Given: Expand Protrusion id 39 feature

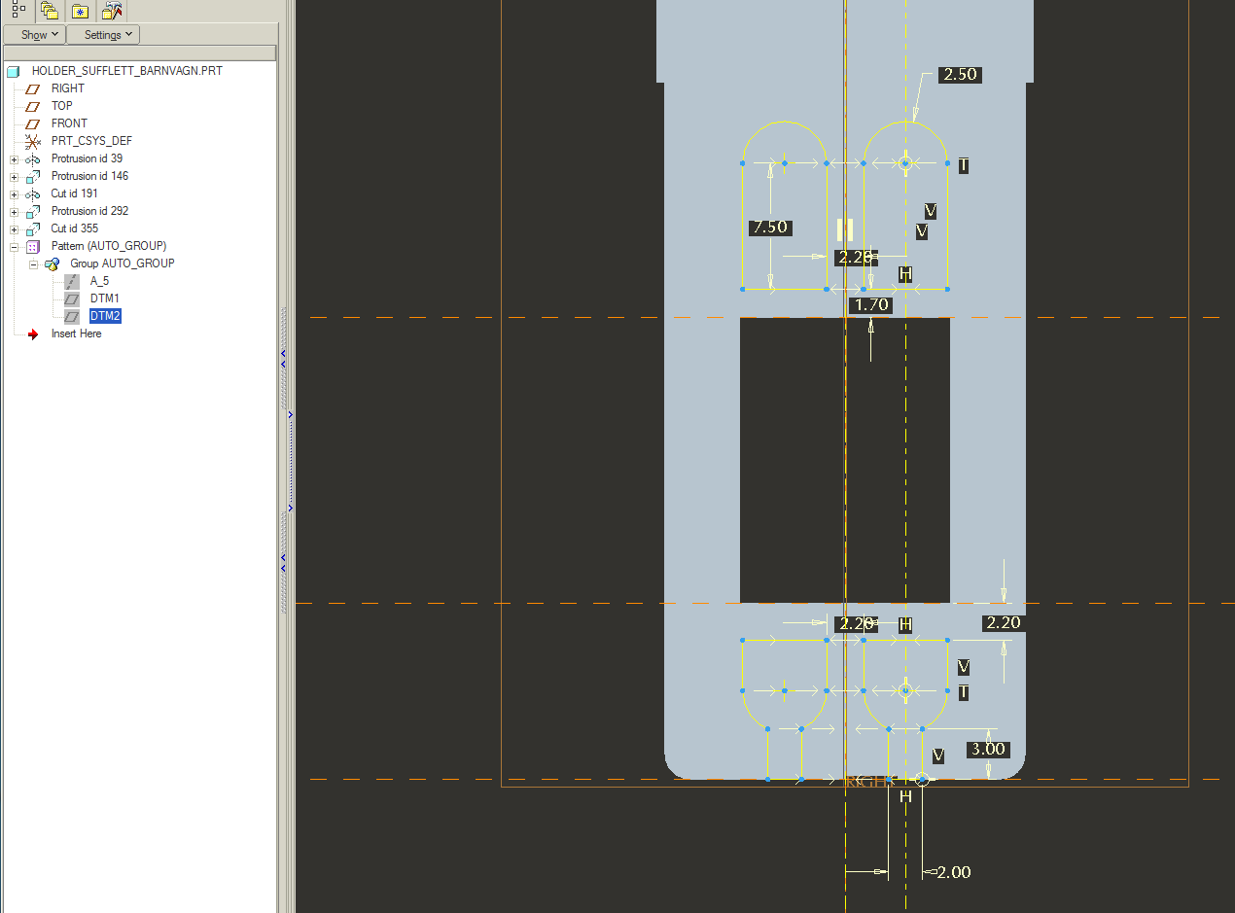Looking at the screenshot, I should pos(14,158).
